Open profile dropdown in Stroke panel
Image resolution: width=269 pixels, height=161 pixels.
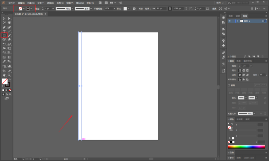(x=254, y=113)
